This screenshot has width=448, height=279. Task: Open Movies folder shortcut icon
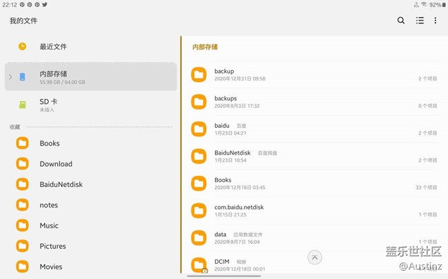(23, 267)
